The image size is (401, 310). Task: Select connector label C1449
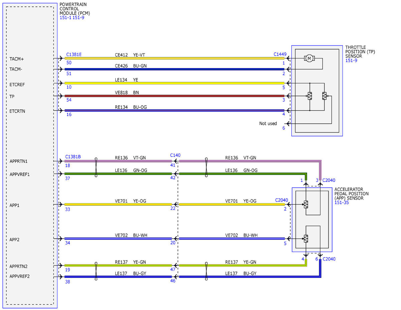tap(280, 54)
